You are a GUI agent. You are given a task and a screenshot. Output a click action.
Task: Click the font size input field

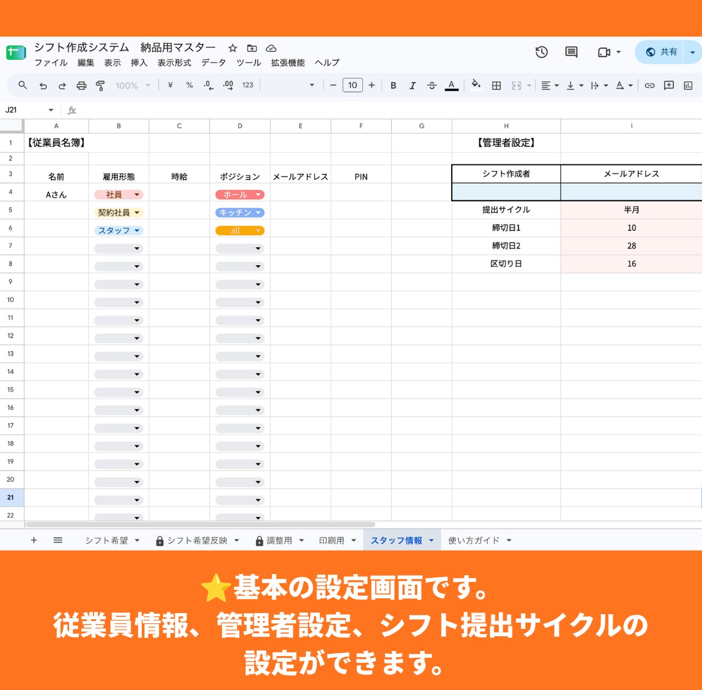pos(352,85)
